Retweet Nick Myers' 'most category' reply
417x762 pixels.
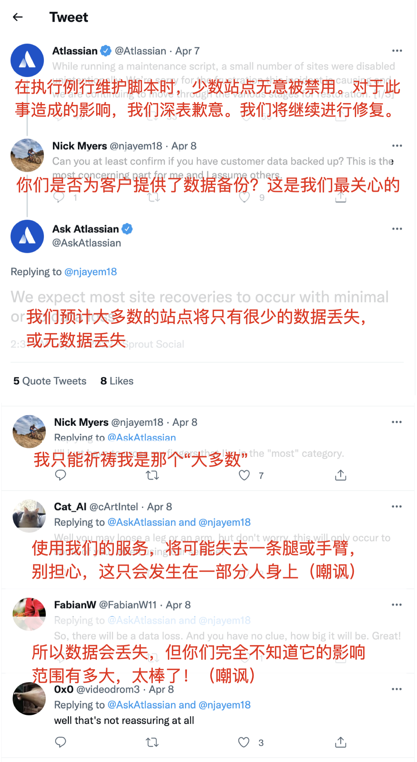152,475
